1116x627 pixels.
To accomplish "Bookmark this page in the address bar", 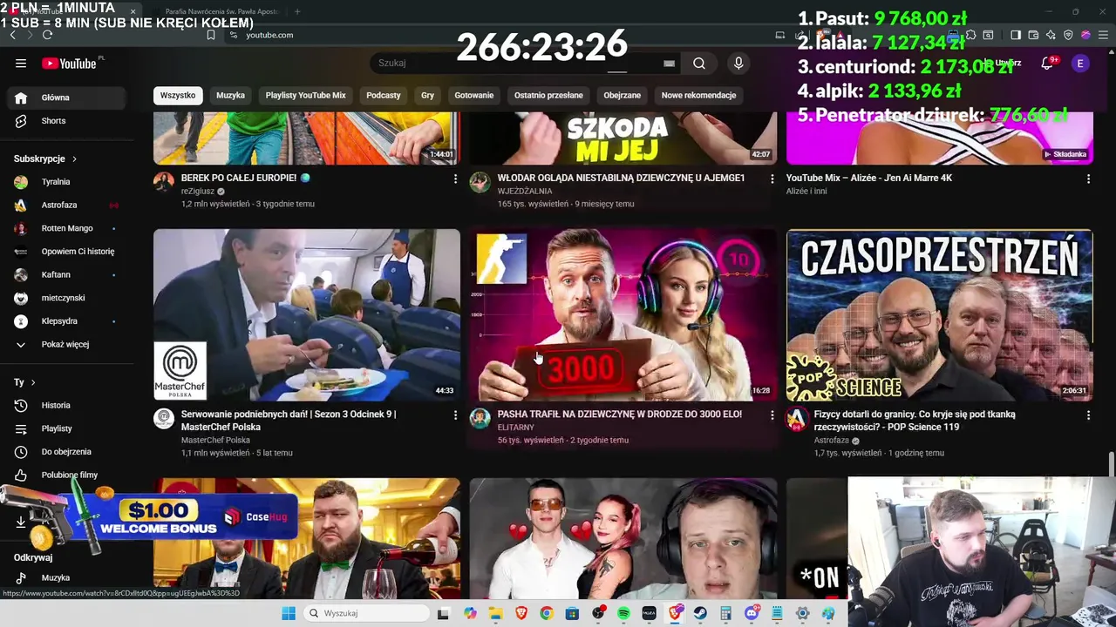I will coord(211,35).
